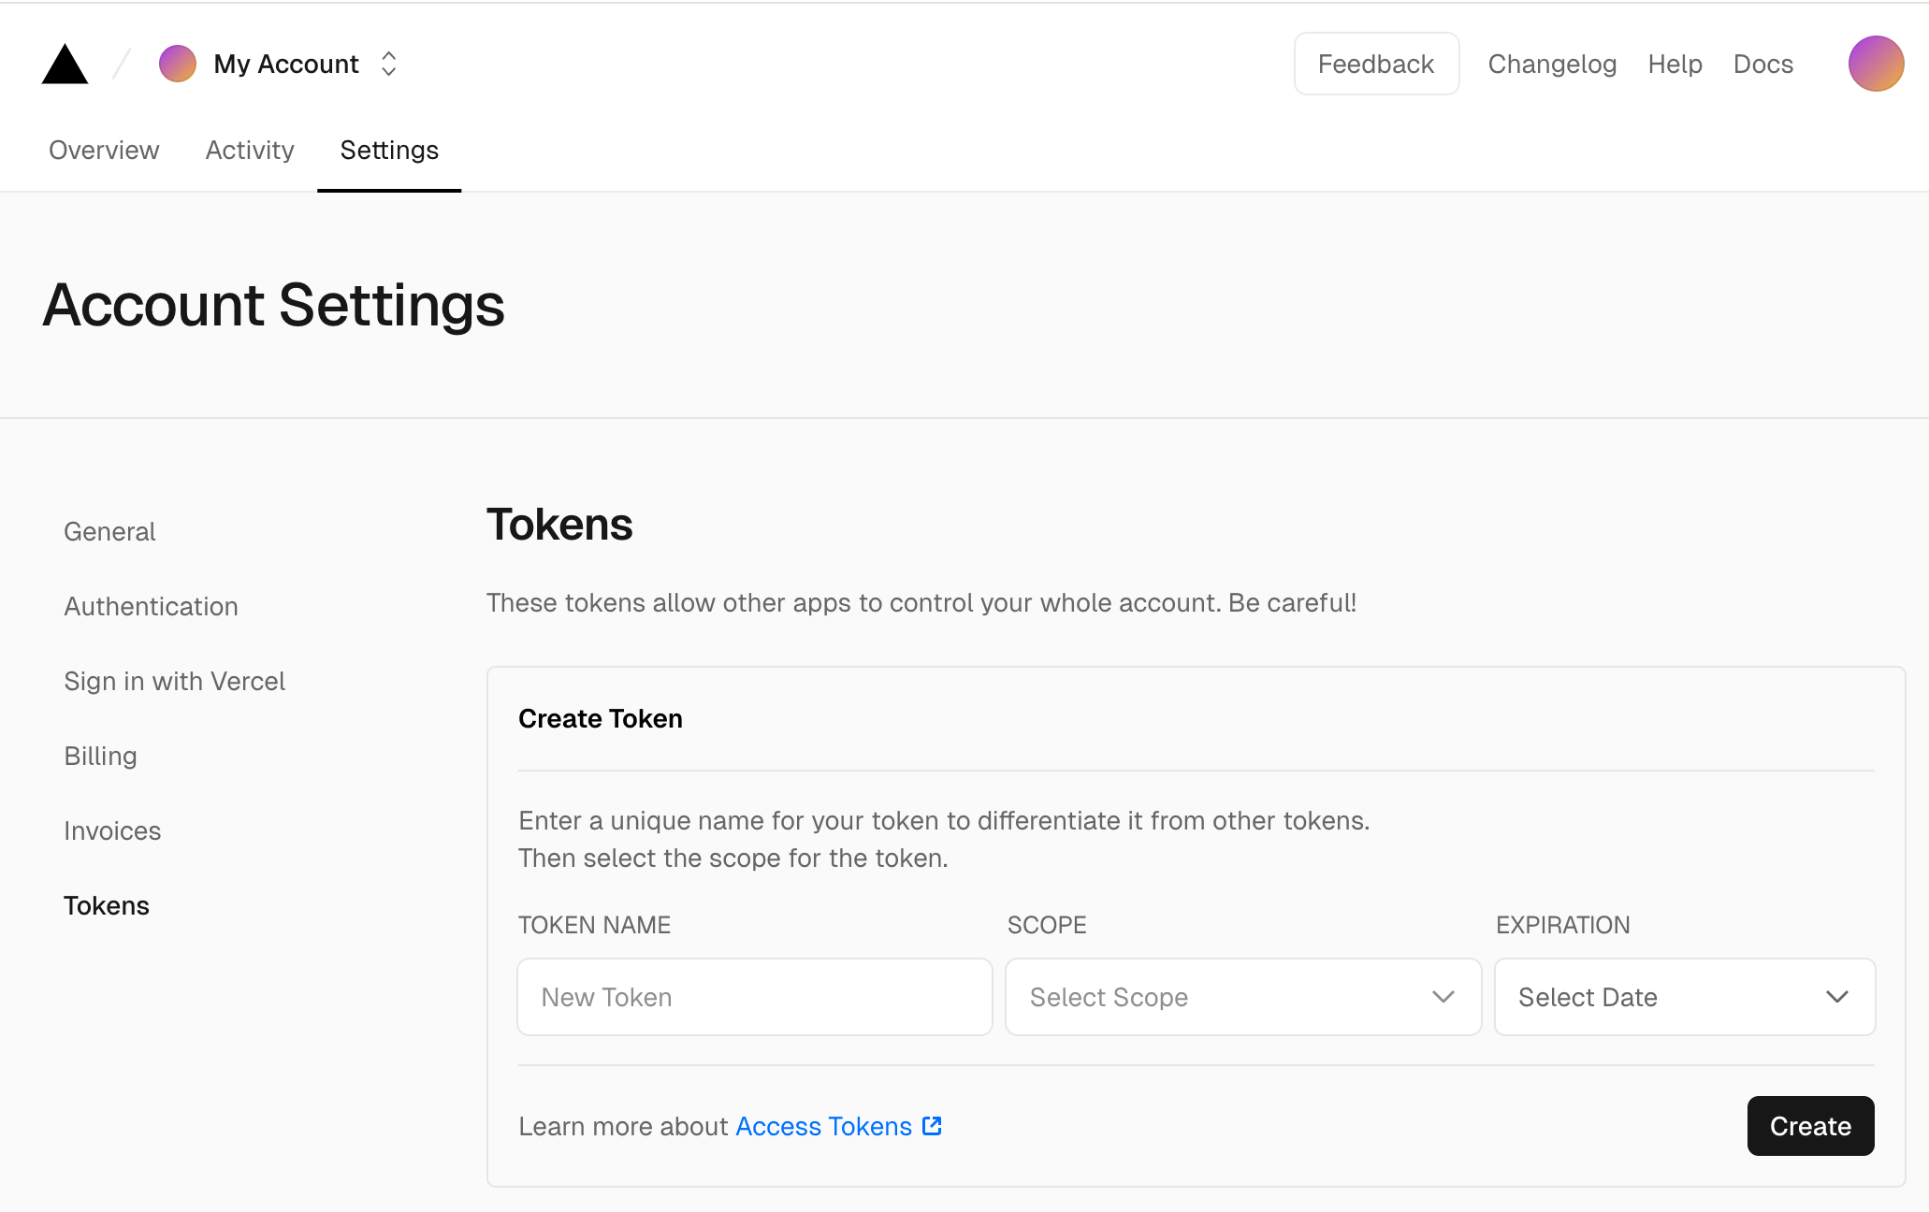Image resolution: width=1929 pixels, height=1212 pixels.
Task: Open the Authentication settings section
Action: pyautogui.click(x=151, y=606)
